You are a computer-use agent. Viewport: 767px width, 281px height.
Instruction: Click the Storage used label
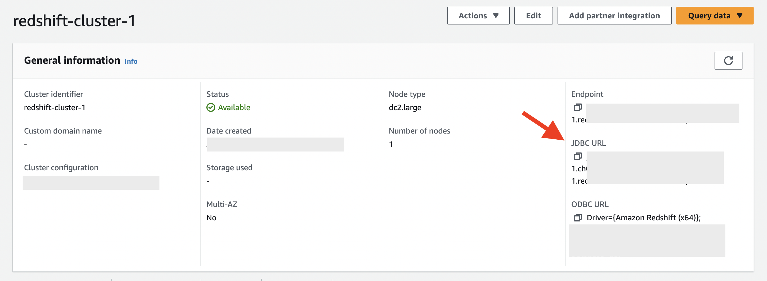pos(229,167)
